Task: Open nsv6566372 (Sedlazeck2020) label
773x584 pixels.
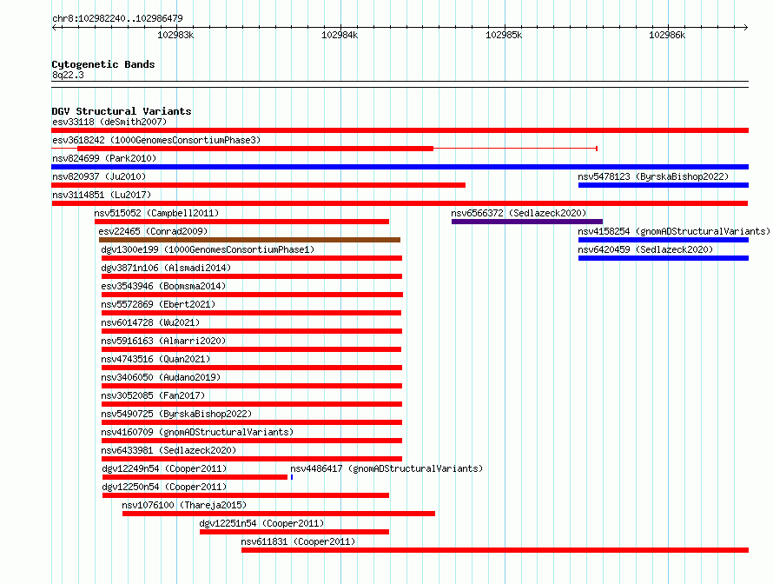Action: (x=519, y=213)
